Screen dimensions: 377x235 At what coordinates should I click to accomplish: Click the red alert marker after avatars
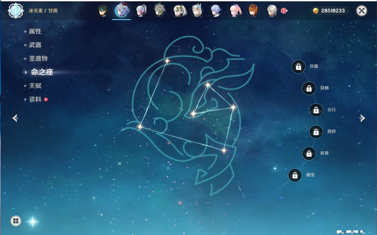click(284, 11)
